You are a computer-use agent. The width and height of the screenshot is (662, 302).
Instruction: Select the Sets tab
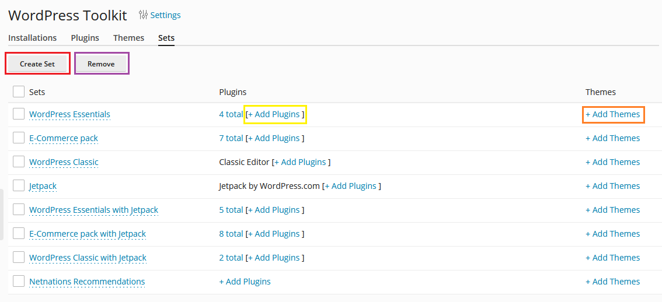166,37
